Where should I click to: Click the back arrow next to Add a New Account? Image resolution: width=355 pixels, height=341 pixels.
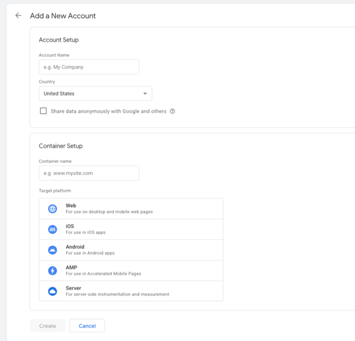18,15
